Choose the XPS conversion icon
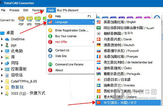Screen dimensions: 163x106 tap(29, 19)
